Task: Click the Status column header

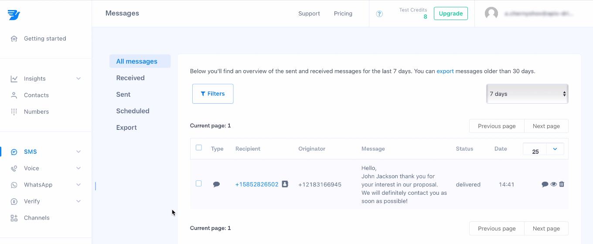Action: tap(464, 149)
